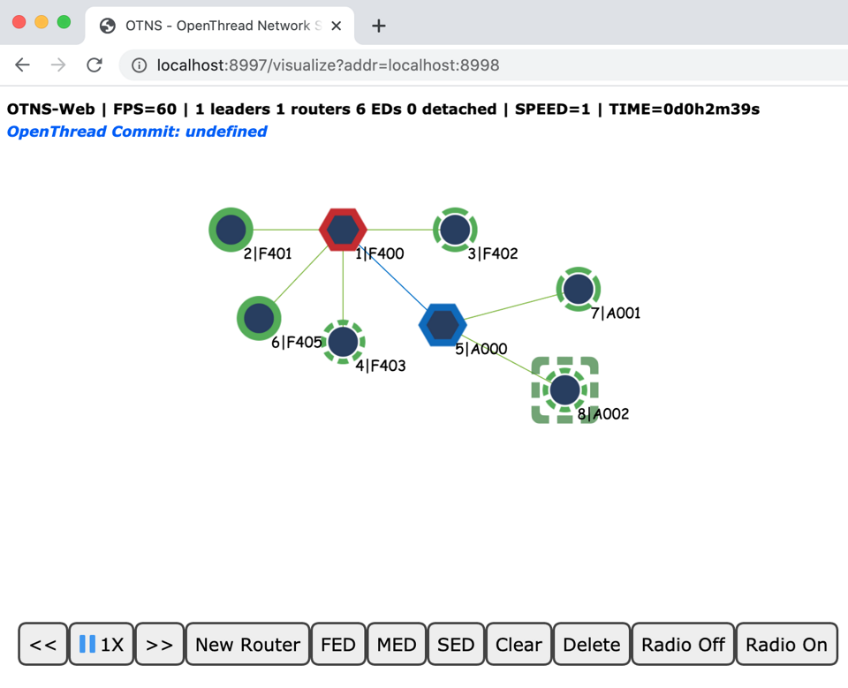Open the OpenThread Commit link
Screen dimensions: 848x688
coord(136,132)
